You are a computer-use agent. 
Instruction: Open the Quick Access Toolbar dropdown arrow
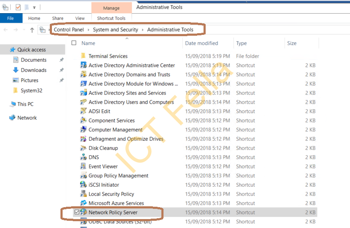click(x=34, y=8)
